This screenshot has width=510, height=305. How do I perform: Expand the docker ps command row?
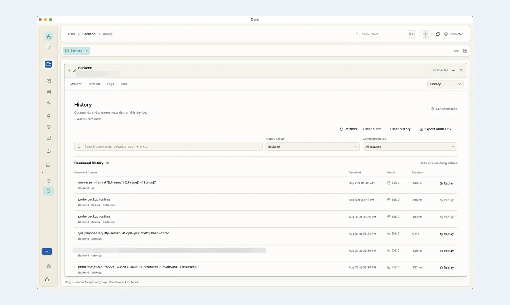pos(75,183)
